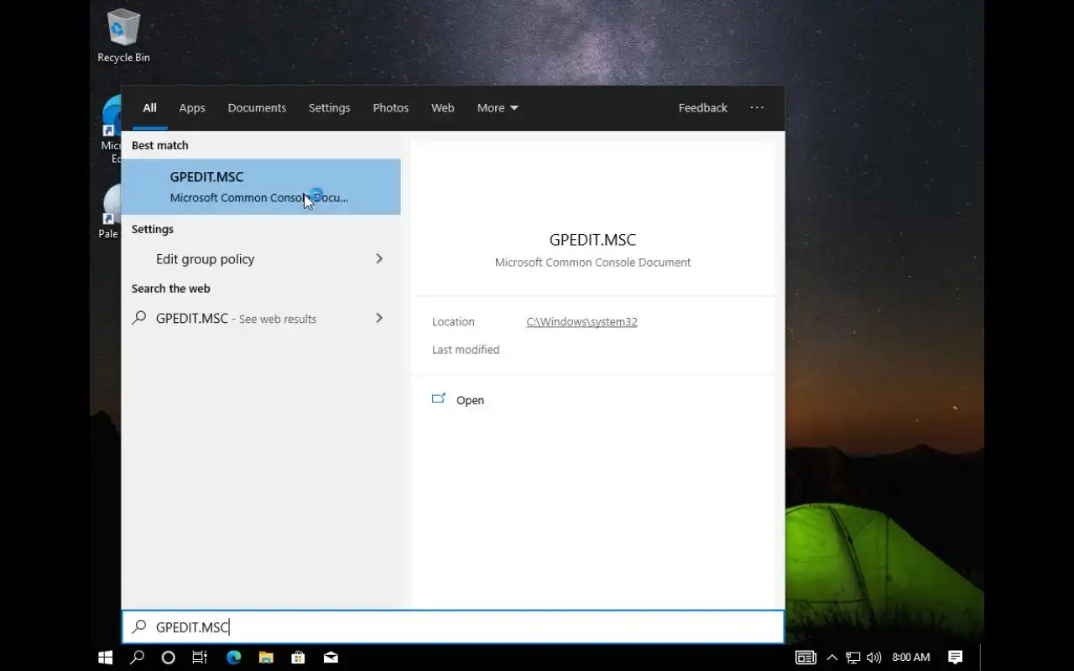Click the Windows Start button
The width and height of the screenshot is (1074, 671).
[x=106, y=657]
